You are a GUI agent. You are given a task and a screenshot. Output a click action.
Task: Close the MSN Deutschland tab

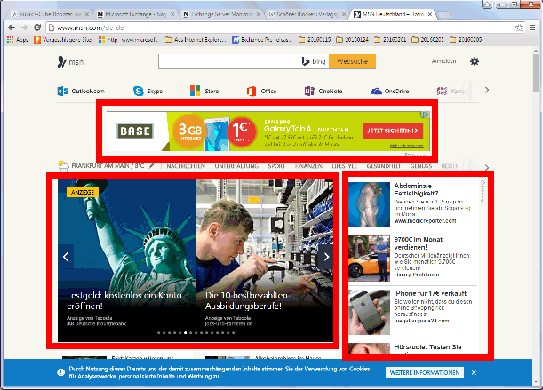point(430,14)
